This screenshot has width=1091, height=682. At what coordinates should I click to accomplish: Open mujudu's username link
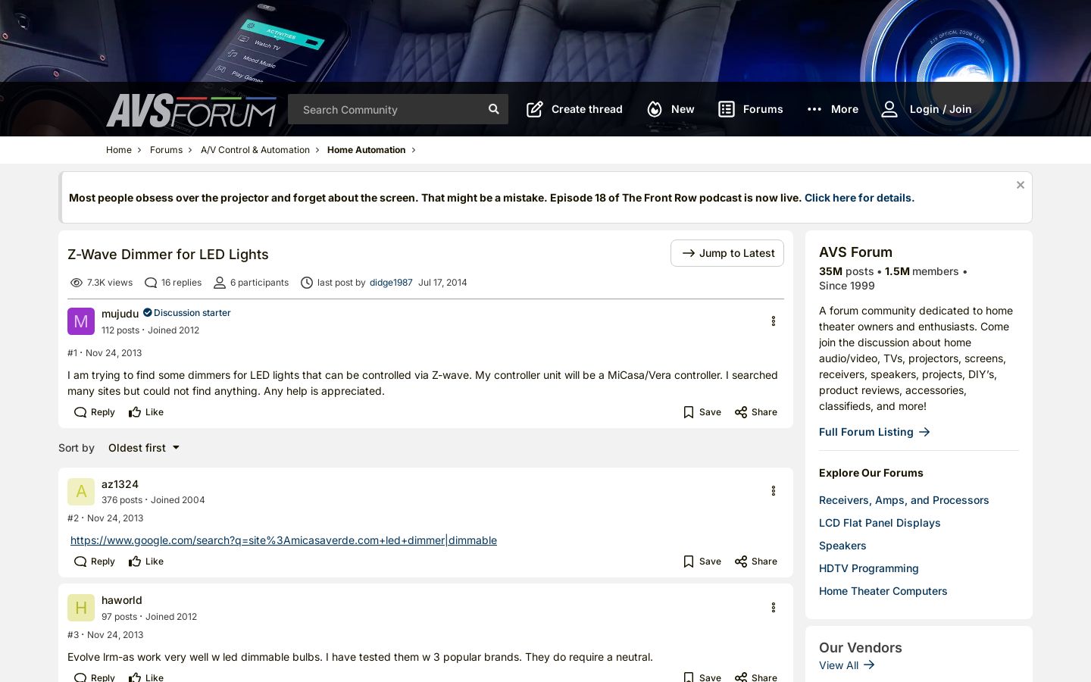click(120, 313)
